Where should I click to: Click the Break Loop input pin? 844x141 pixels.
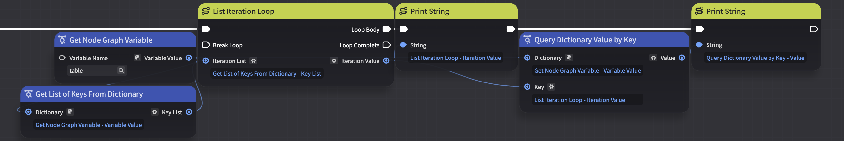[206, 45]
